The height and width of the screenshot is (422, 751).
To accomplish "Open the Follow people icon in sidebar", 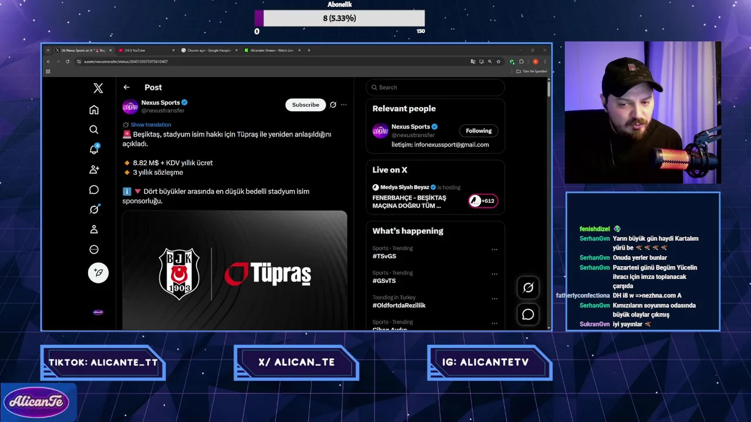I will click(94, 169).
